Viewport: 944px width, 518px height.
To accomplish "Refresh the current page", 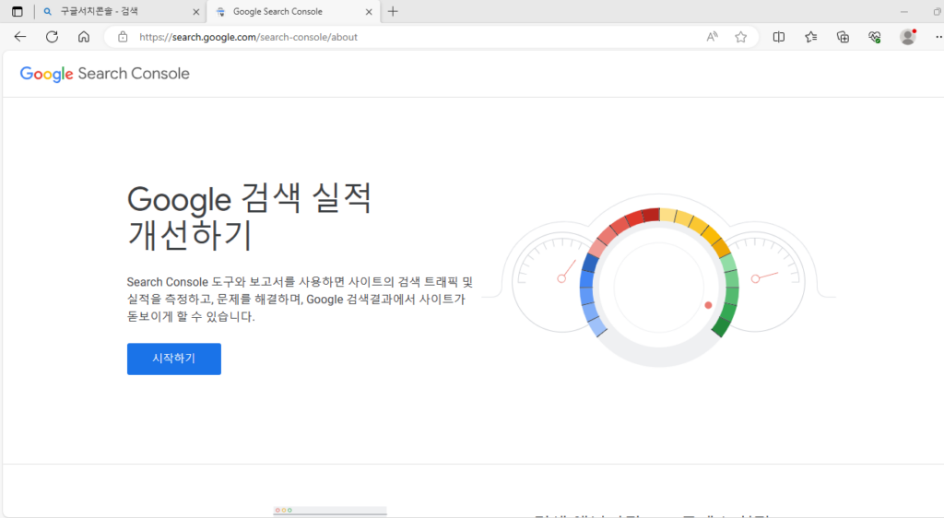I will coord(52,37).
